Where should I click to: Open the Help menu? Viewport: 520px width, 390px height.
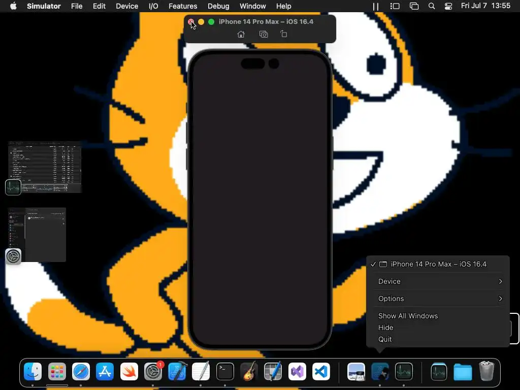pyautogui.click(x=283, y=6)
